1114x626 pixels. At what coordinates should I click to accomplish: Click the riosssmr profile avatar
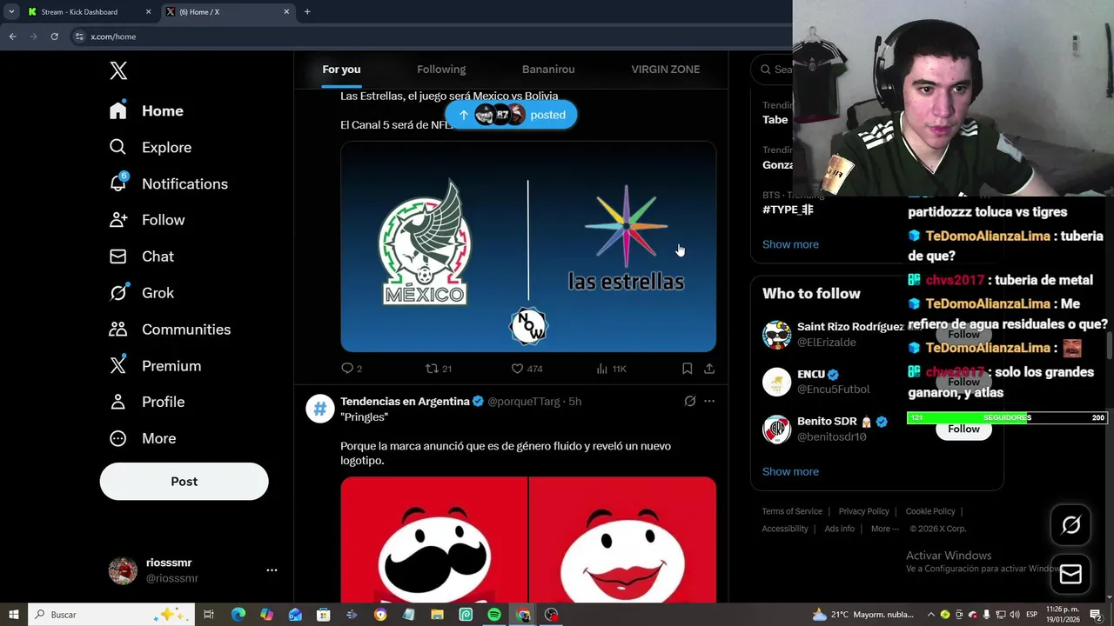[x=123, y=570]
